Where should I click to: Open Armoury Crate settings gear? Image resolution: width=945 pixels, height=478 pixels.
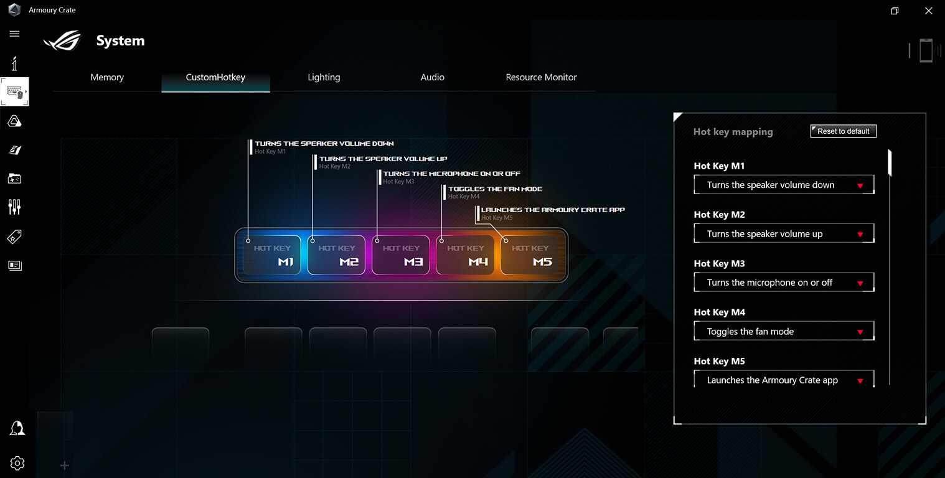pos(17,463)
